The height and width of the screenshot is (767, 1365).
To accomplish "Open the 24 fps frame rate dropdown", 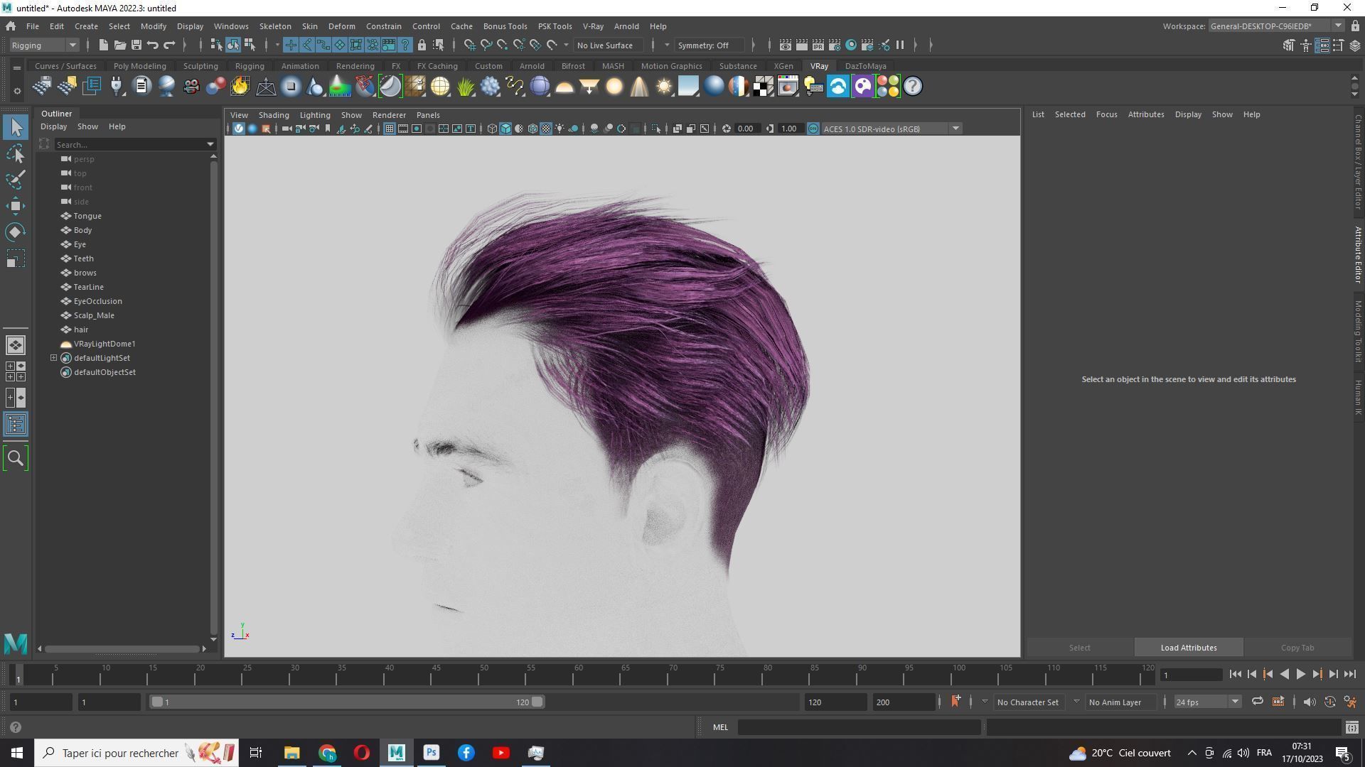I will [1207, 702].
